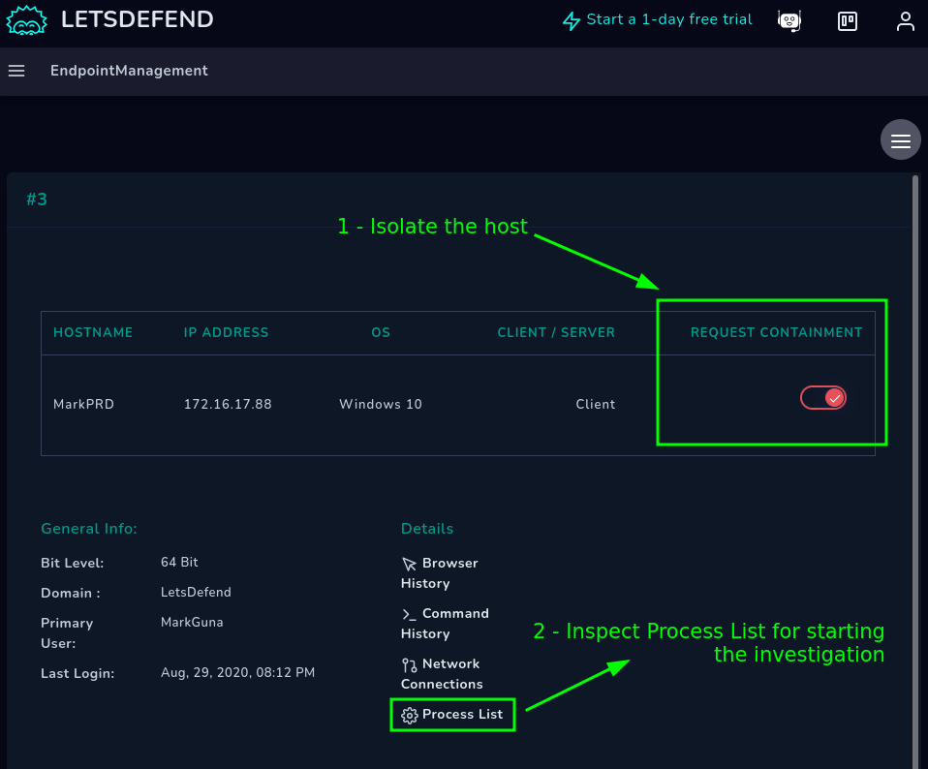Click the terminal icon for Command History
Viewport: 928px width, 769px height.
(409, 614)
